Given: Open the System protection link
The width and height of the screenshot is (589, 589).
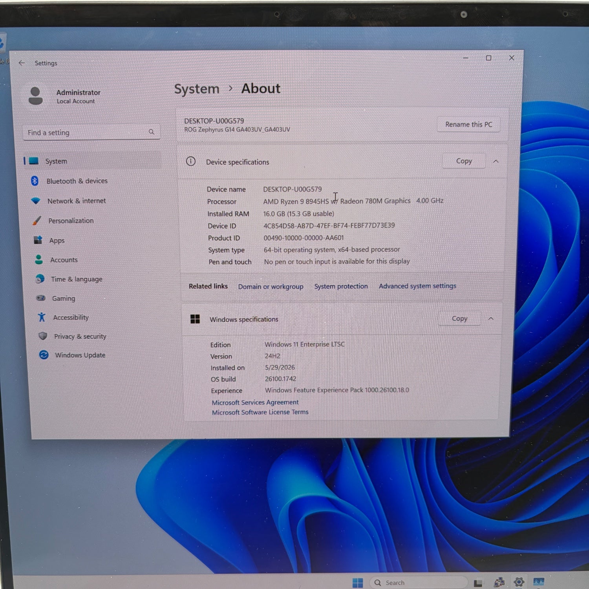Looking at the screenshot, I should [341, 286].
